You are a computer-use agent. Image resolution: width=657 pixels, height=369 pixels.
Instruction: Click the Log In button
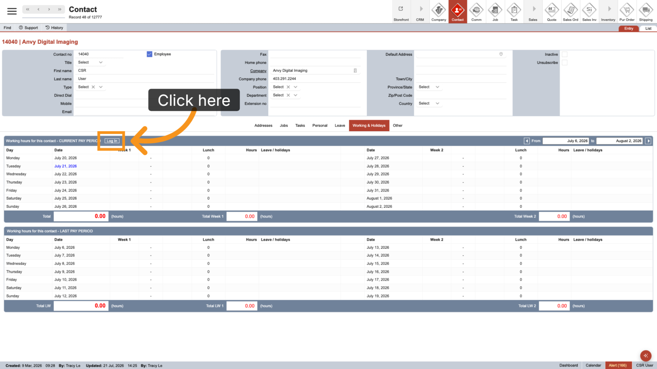pos(112,141)
